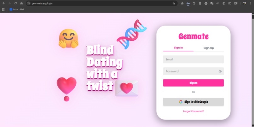The height and width of the screenshot is (127, 254).
Task: Toggle password visibility with the eye icon
Action: pos(220,72)
